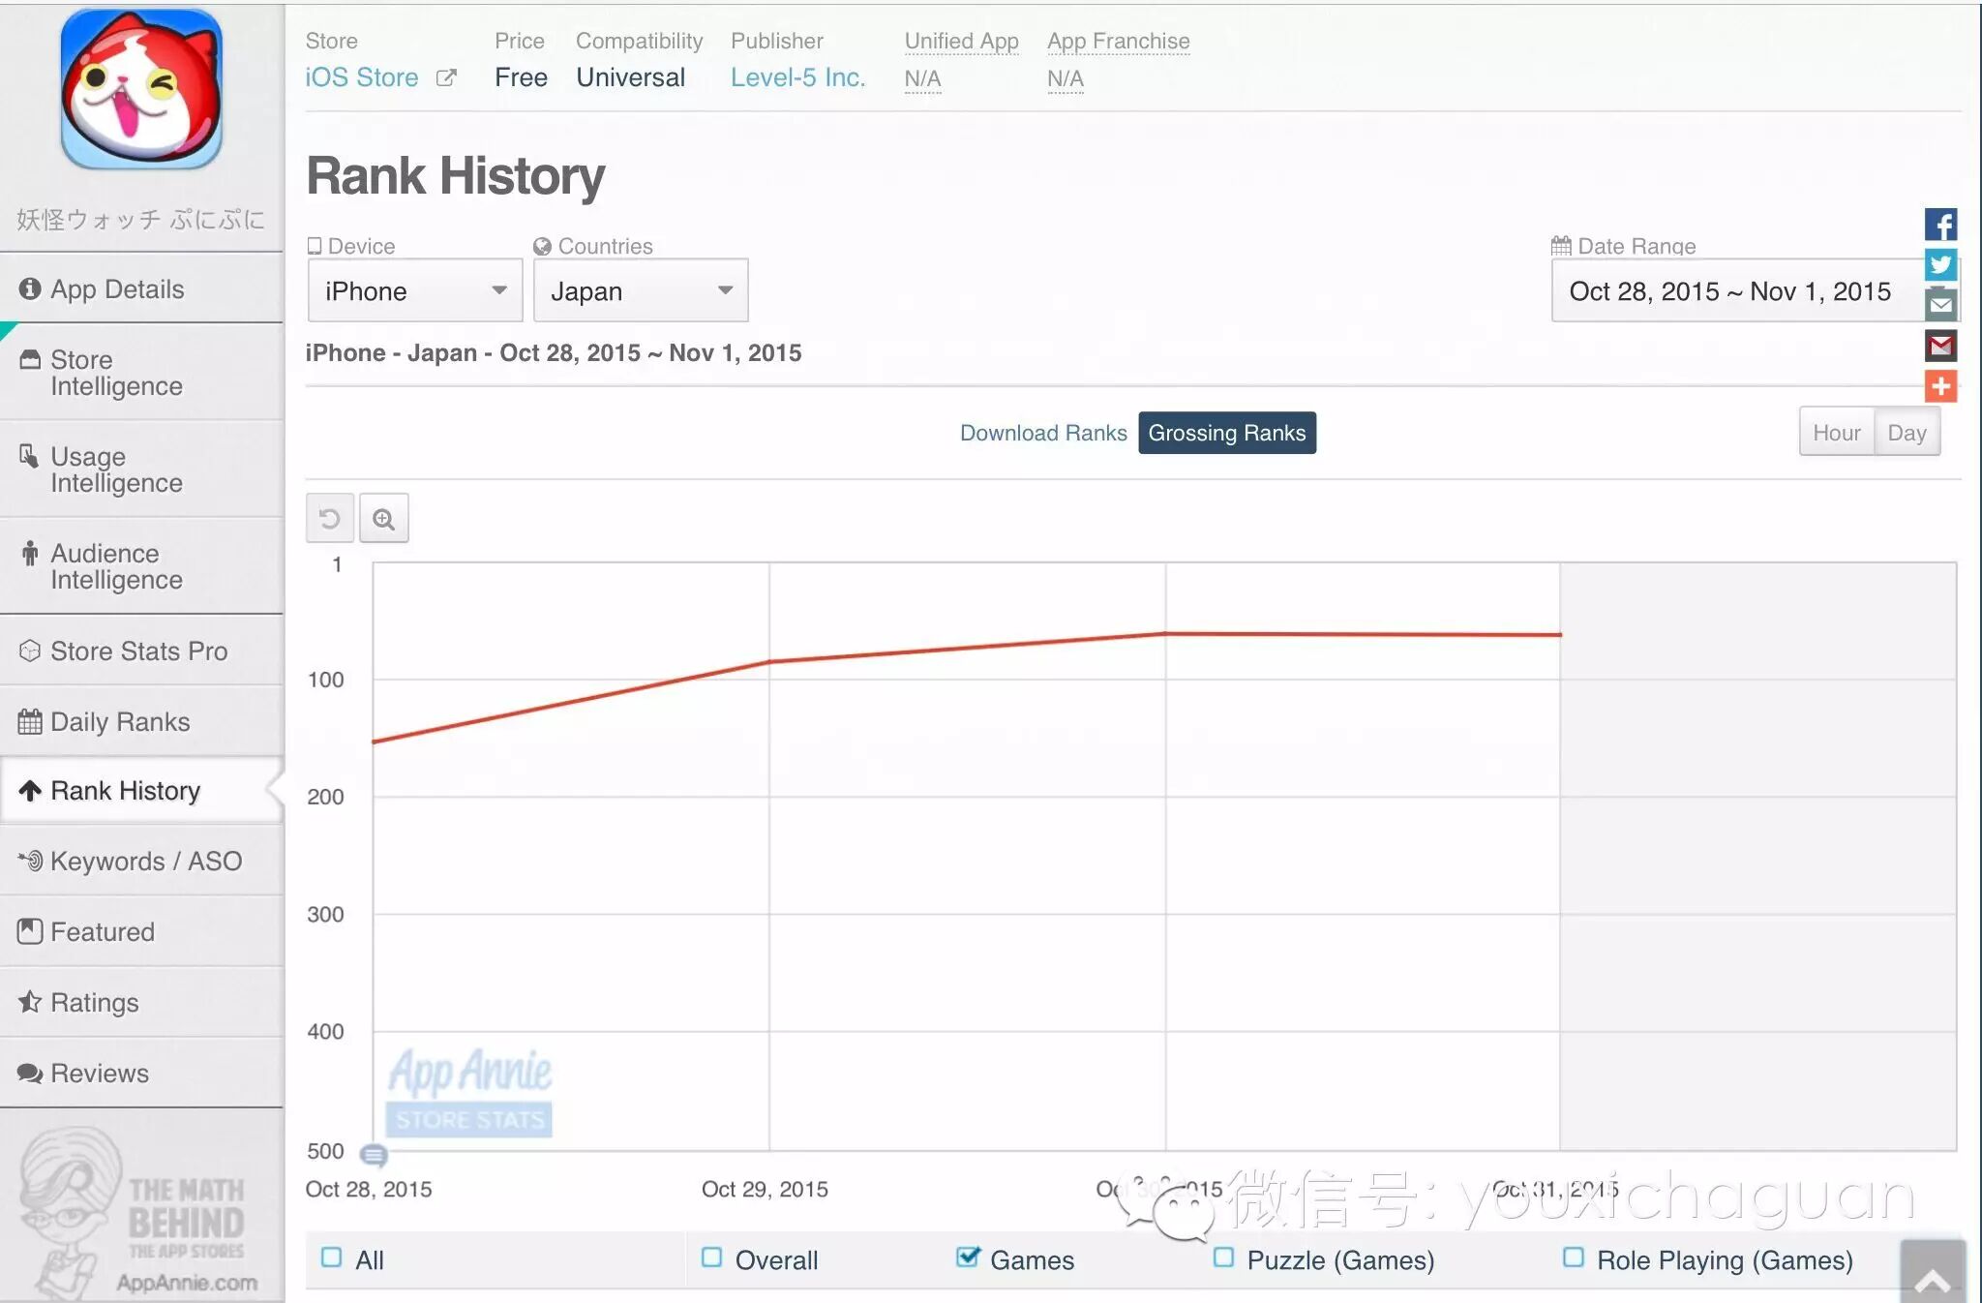
Task: Open Level-5 Inc. publisher link
Action: pos(797,77)
